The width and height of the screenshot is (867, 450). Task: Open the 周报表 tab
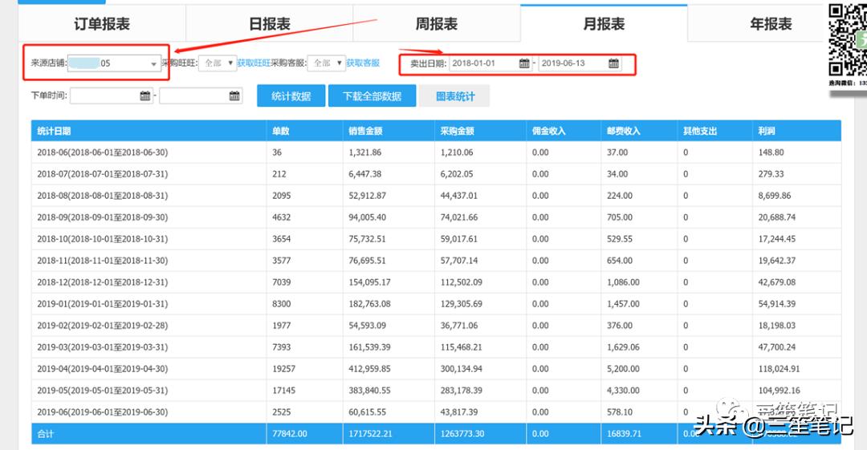click(x=436, y=24)
